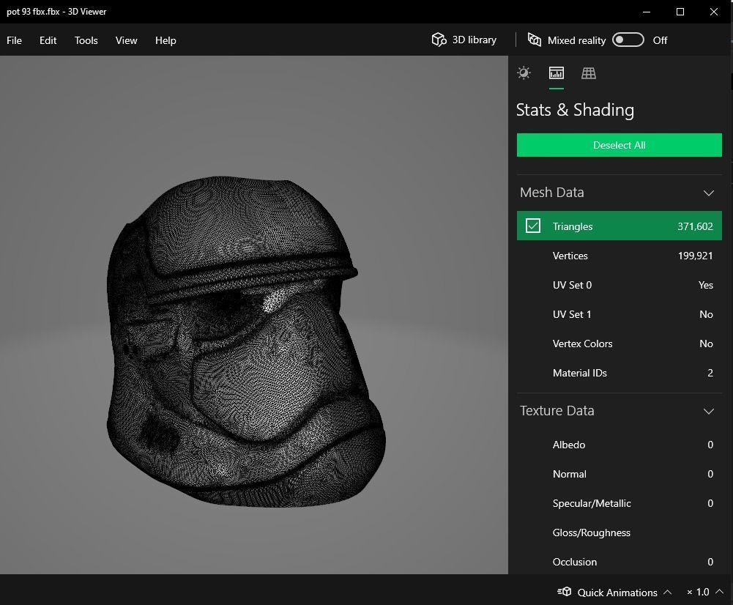The height and width of the screenshot is (605, 733).
Task: Toggle the Mixed reality switch
Action: (x=628, y=40)
